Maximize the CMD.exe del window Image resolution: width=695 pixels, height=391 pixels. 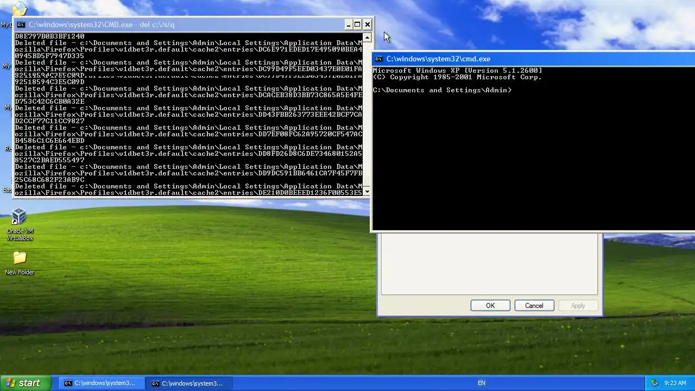[358, 24]
